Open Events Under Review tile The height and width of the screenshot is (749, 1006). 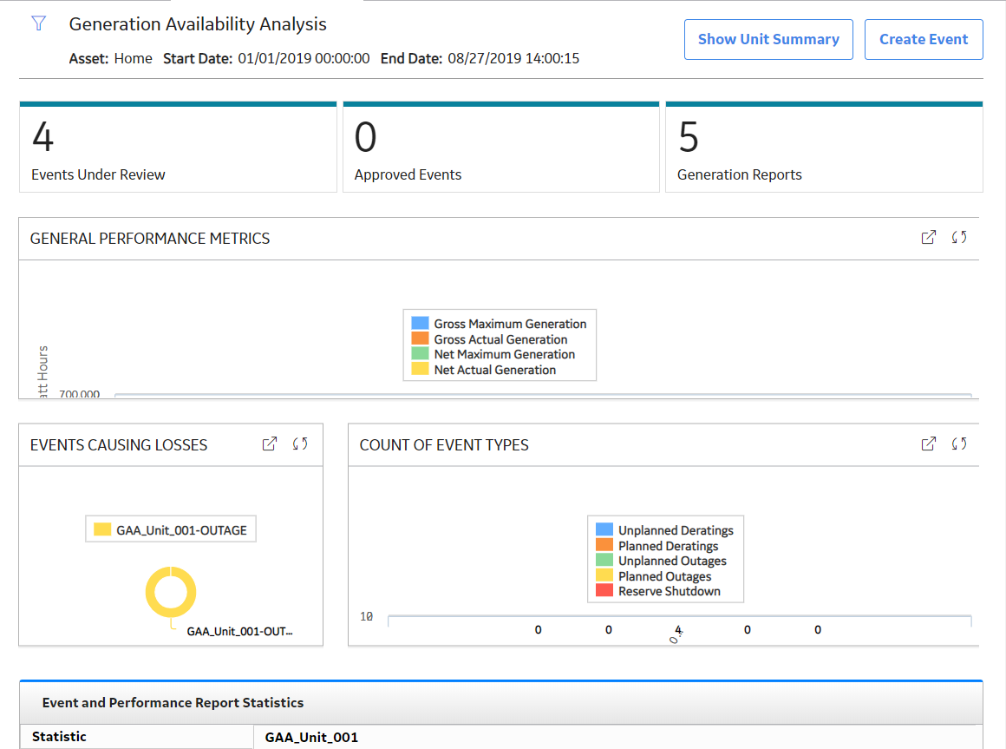pos(179,147)
